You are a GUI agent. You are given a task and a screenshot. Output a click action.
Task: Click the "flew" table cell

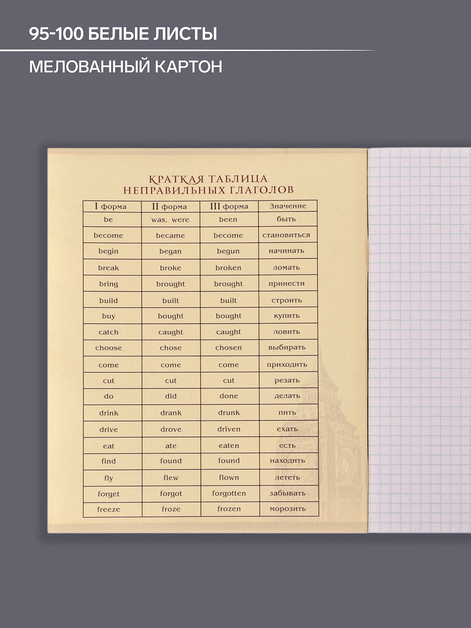coord(171,477)
